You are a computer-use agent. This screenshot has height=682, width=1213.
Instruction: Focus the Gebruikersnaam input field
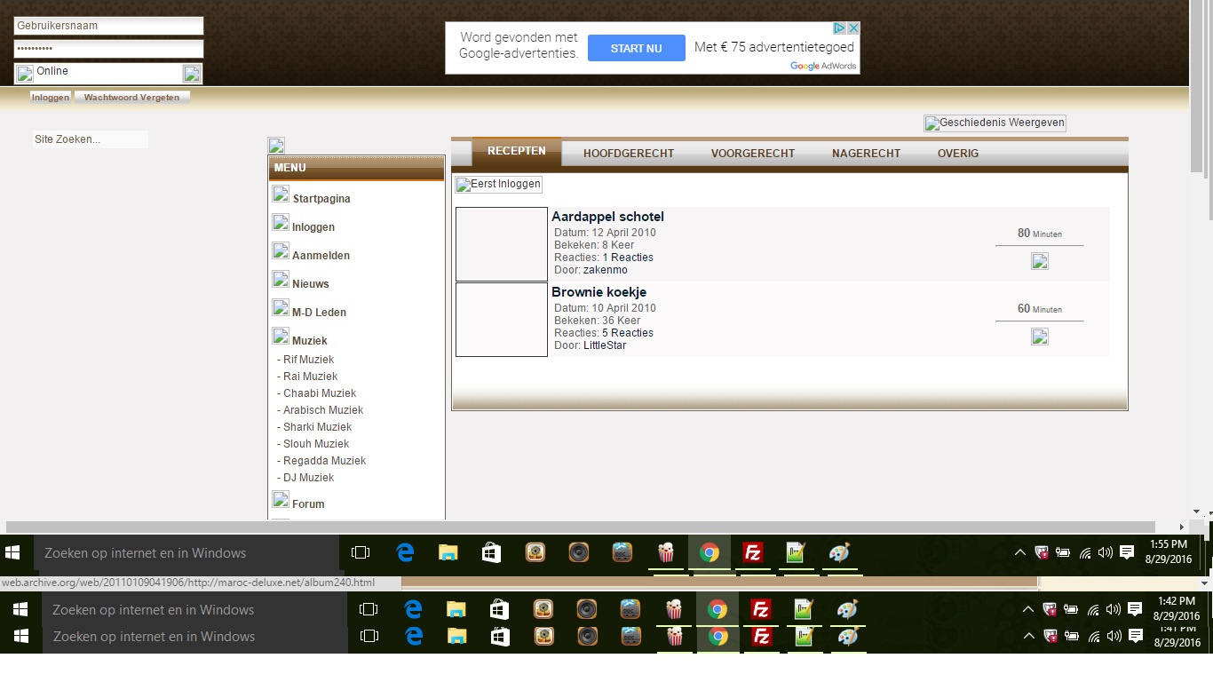(x=108, y=26)
